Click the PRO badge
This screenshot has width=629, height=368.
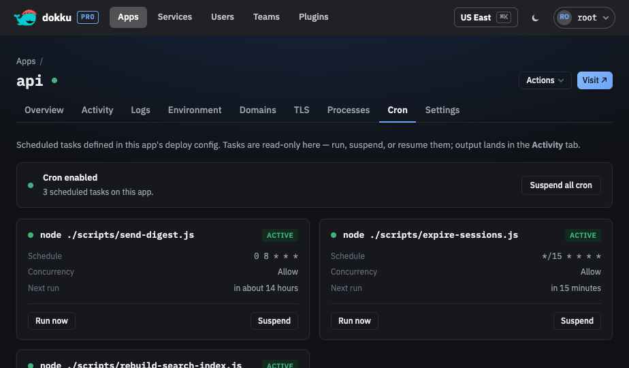click(x=88, y=17)
